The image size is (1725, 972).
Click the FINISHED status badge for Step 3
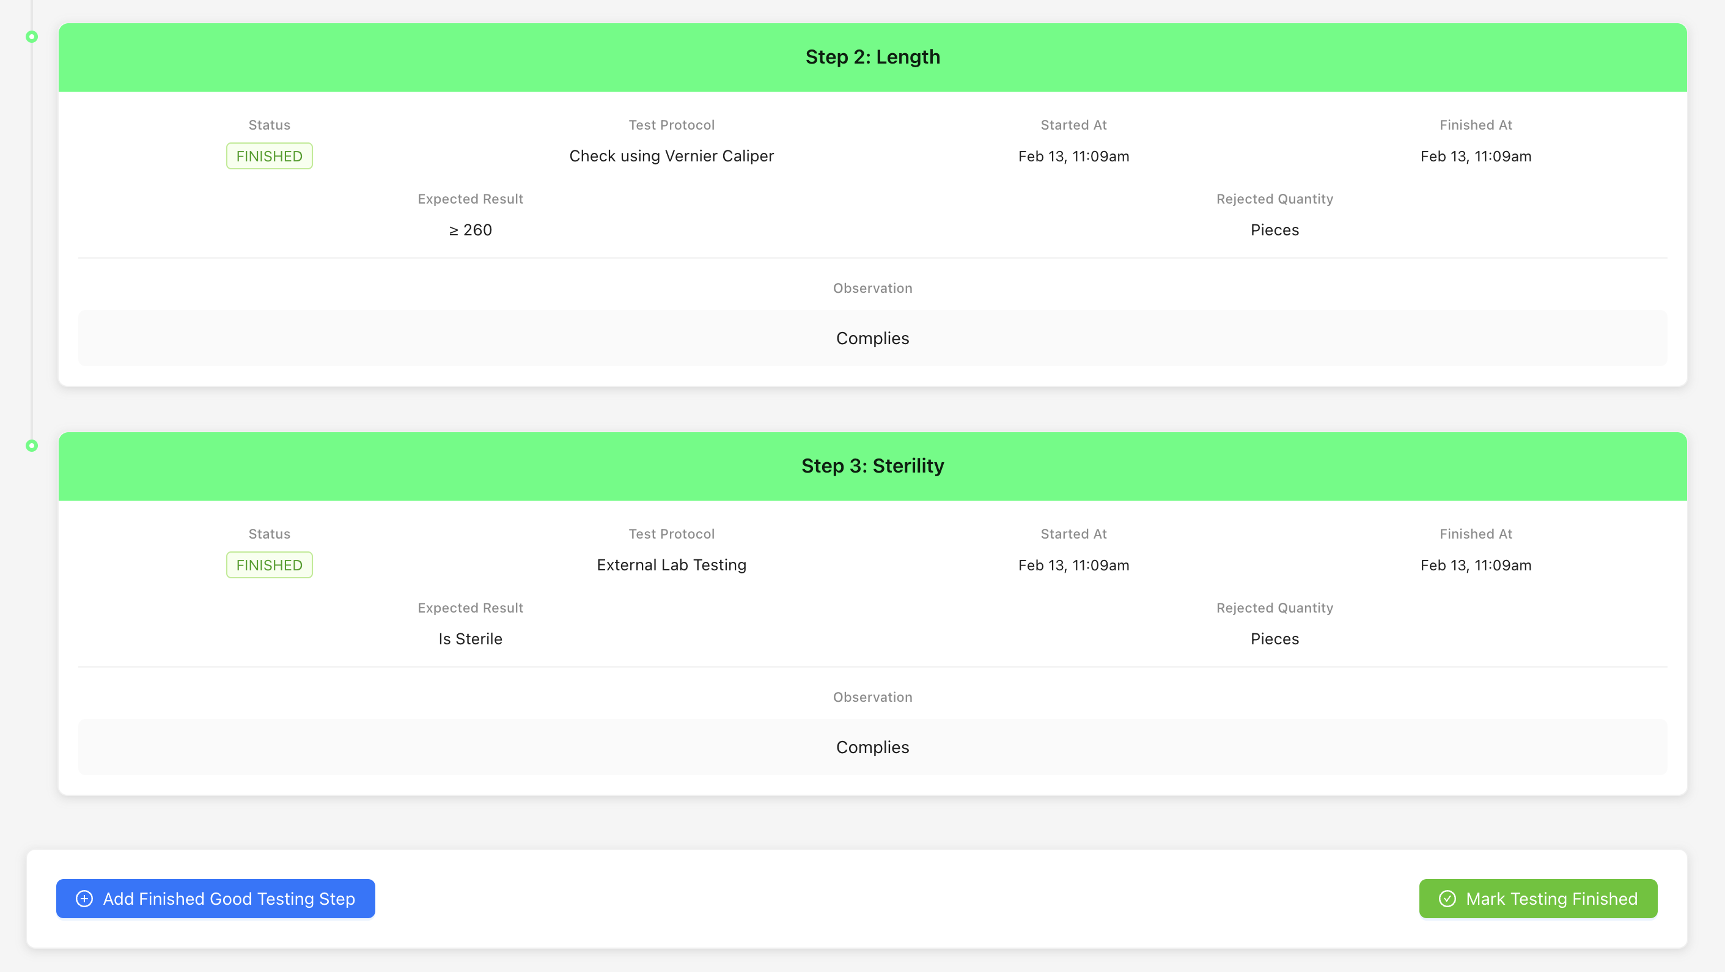point(269,565)
